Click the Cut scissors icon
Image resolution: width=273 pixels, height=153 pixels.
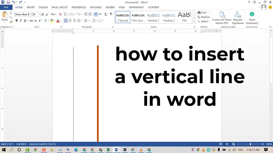(11, 13)
